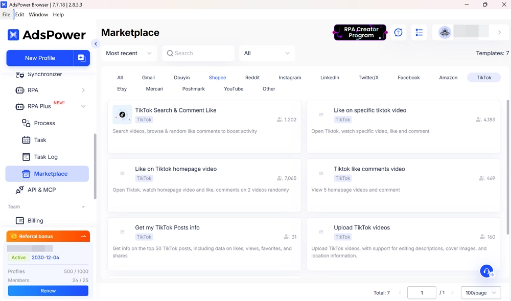Click the batch import icon beside New Profile
511x301 pixels.
coord(82,58)
